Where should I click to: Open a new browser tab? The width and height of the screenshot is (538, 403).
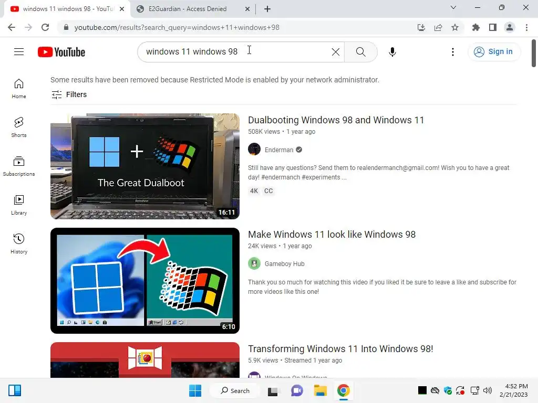click(x=267, y=9)
